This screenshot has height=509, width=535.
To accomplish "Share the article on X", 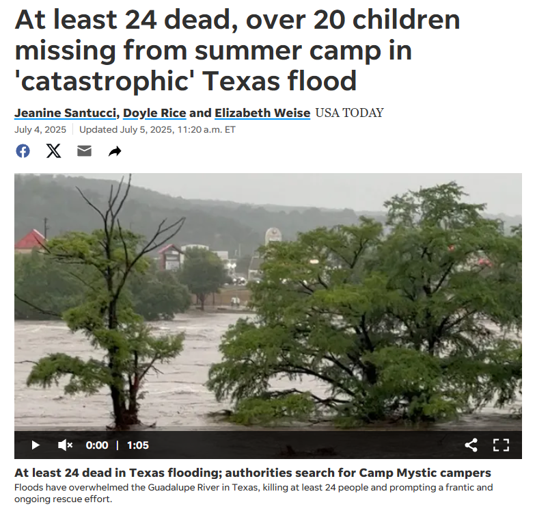I will tap(53, 151).
